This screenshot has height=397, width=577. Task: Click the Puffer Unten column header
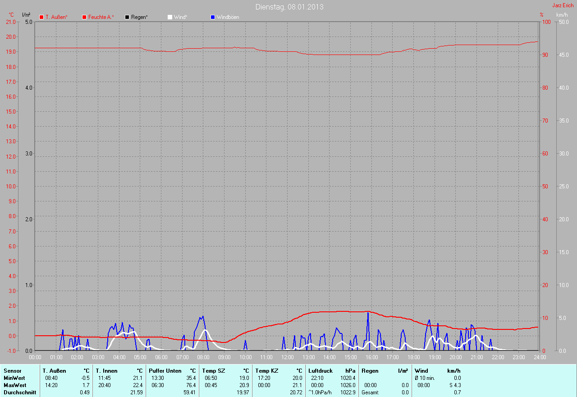pyautogui.click(x=165, y=371)
